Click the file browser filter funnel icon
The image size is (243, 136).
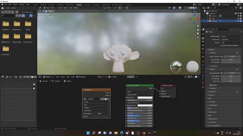pos(31,15)
